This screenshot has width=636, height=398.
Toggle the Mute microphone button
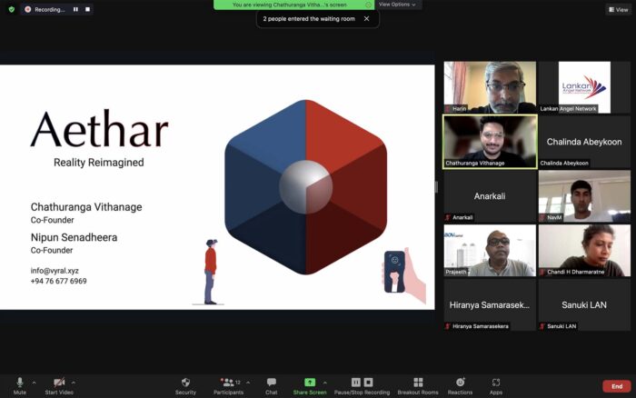click(19, 383)
